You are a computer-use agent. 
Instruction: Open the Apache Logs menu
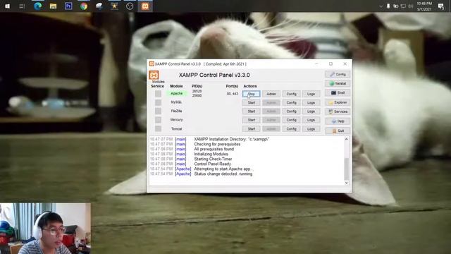[311, 94]
